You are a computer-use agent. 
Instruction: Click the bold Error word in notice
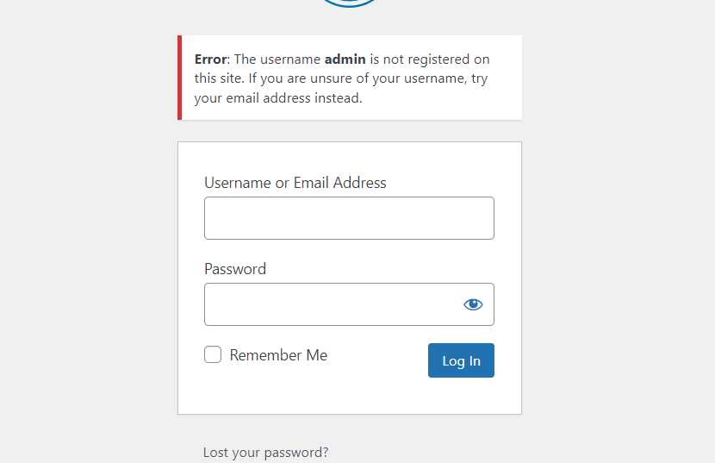tap(210, 59)
